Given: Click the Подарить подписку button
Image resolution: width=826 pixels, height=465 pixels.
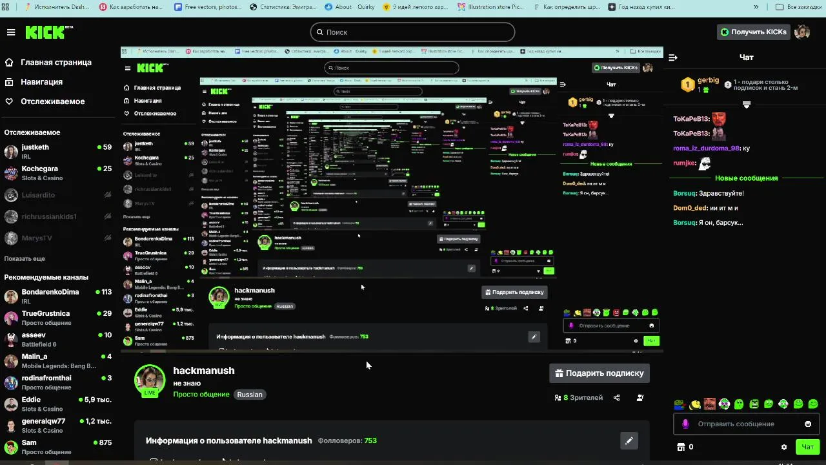Looking at the screenshot, I should (599, 373).
